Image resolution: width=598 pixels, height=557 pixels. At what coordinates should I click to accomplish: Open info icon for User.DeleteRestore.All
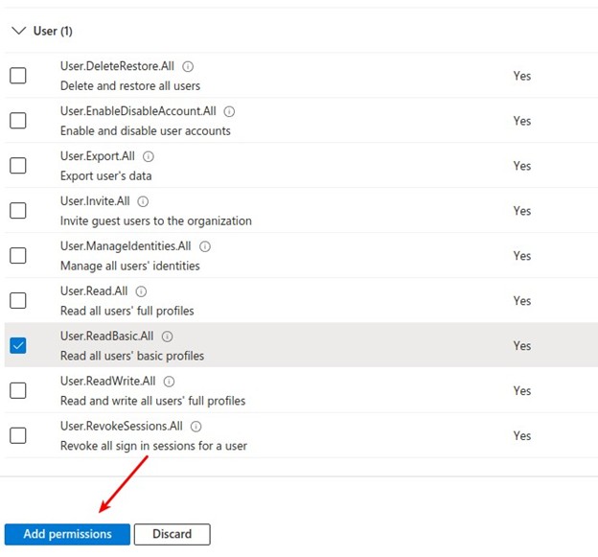pos(188,67)
